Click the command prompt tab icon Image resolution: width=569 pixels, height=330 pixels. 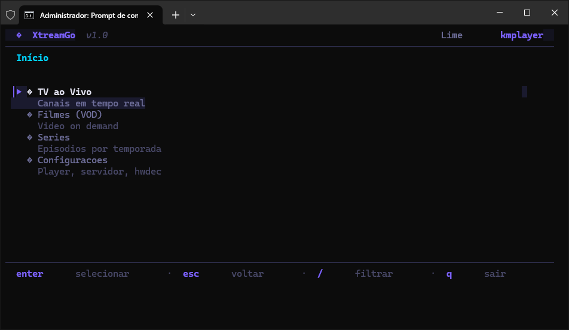[29, 16]
